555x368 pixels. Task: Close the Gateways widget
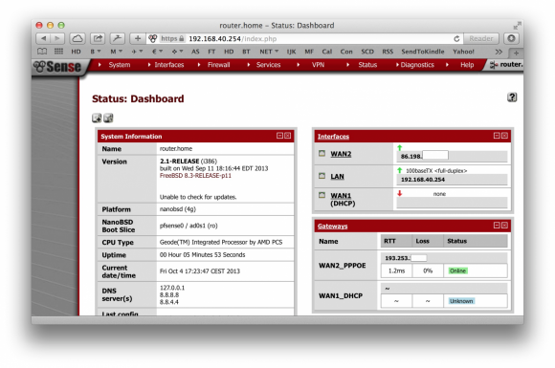[504, 226]
